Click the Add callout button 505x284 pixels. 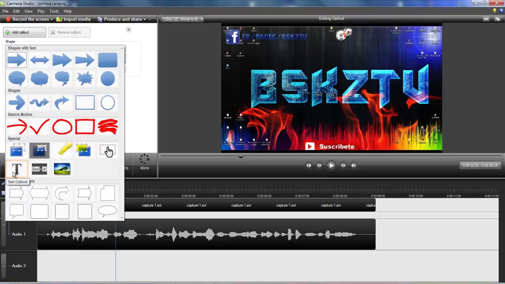point(24,32)
